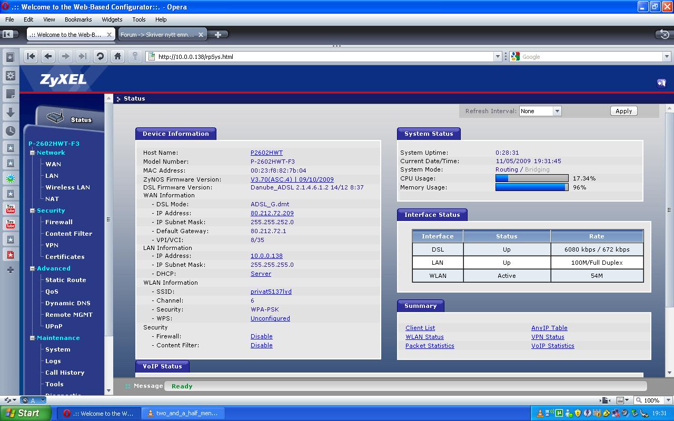Click the Rewind navigation button

(31, 56)
